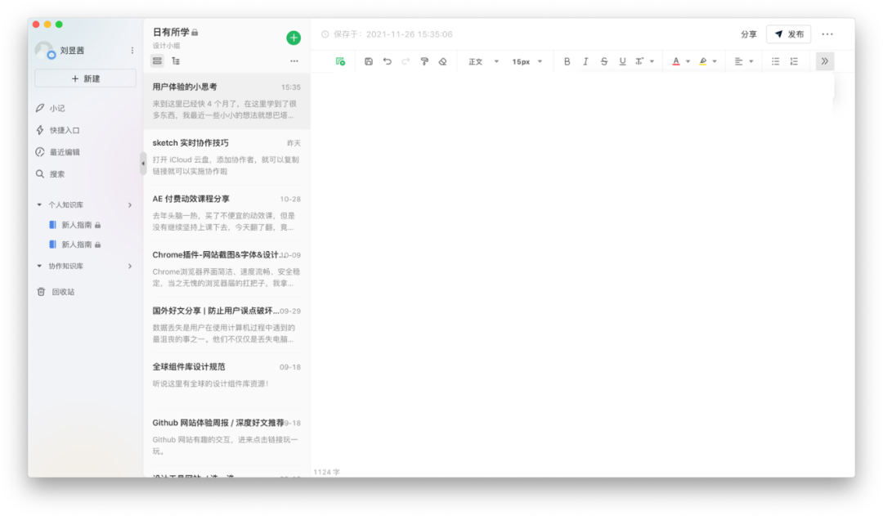Click the 刘昱茜 profile avatar
Viewport: 883px width, 516px height.
click(44, 50)
